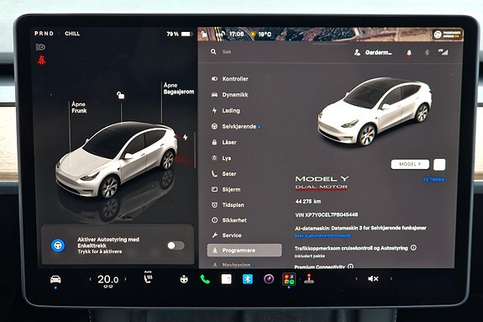Open the green Phone app
Viewport: 483px width, 322px height.
pos(205,279)
